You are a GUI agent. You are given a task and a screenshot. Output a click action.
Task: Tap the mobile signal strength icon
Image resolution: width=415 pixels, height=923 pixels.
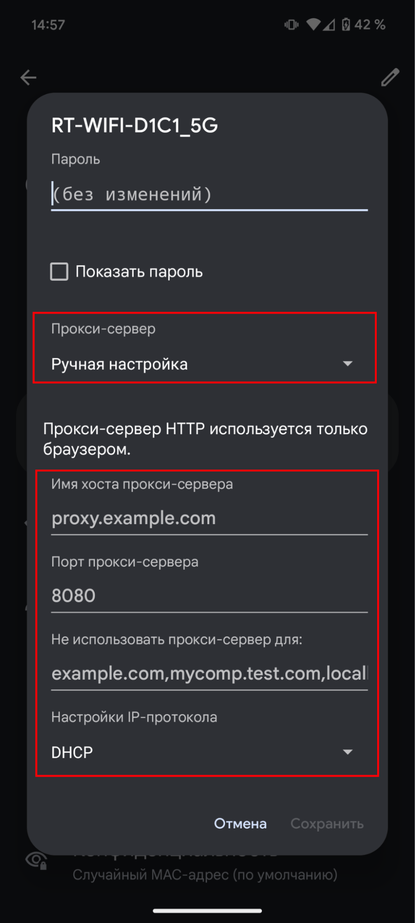329,24
